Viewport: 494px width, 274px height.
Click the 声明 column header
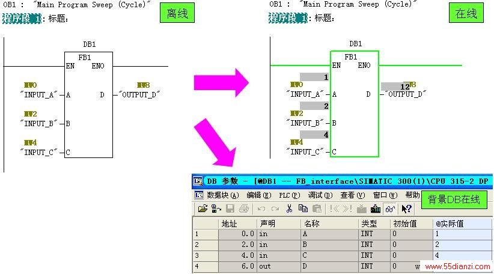279,224
